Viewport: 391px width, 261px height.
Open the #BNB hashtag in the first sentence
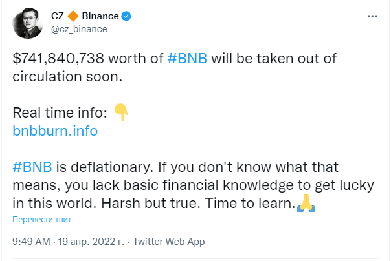pos(187,59)
